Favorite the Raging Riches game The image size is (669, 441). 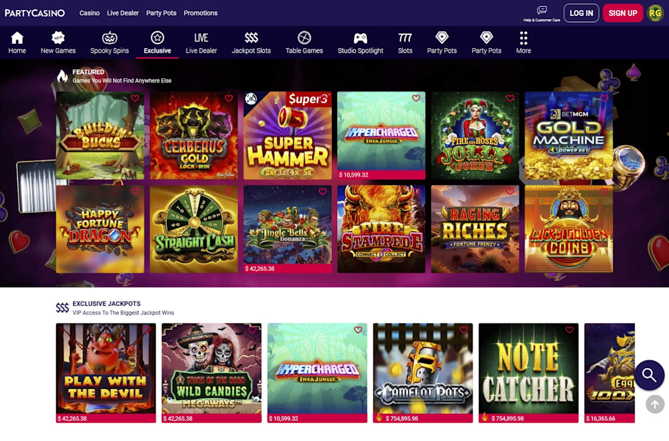click(510, 191)
